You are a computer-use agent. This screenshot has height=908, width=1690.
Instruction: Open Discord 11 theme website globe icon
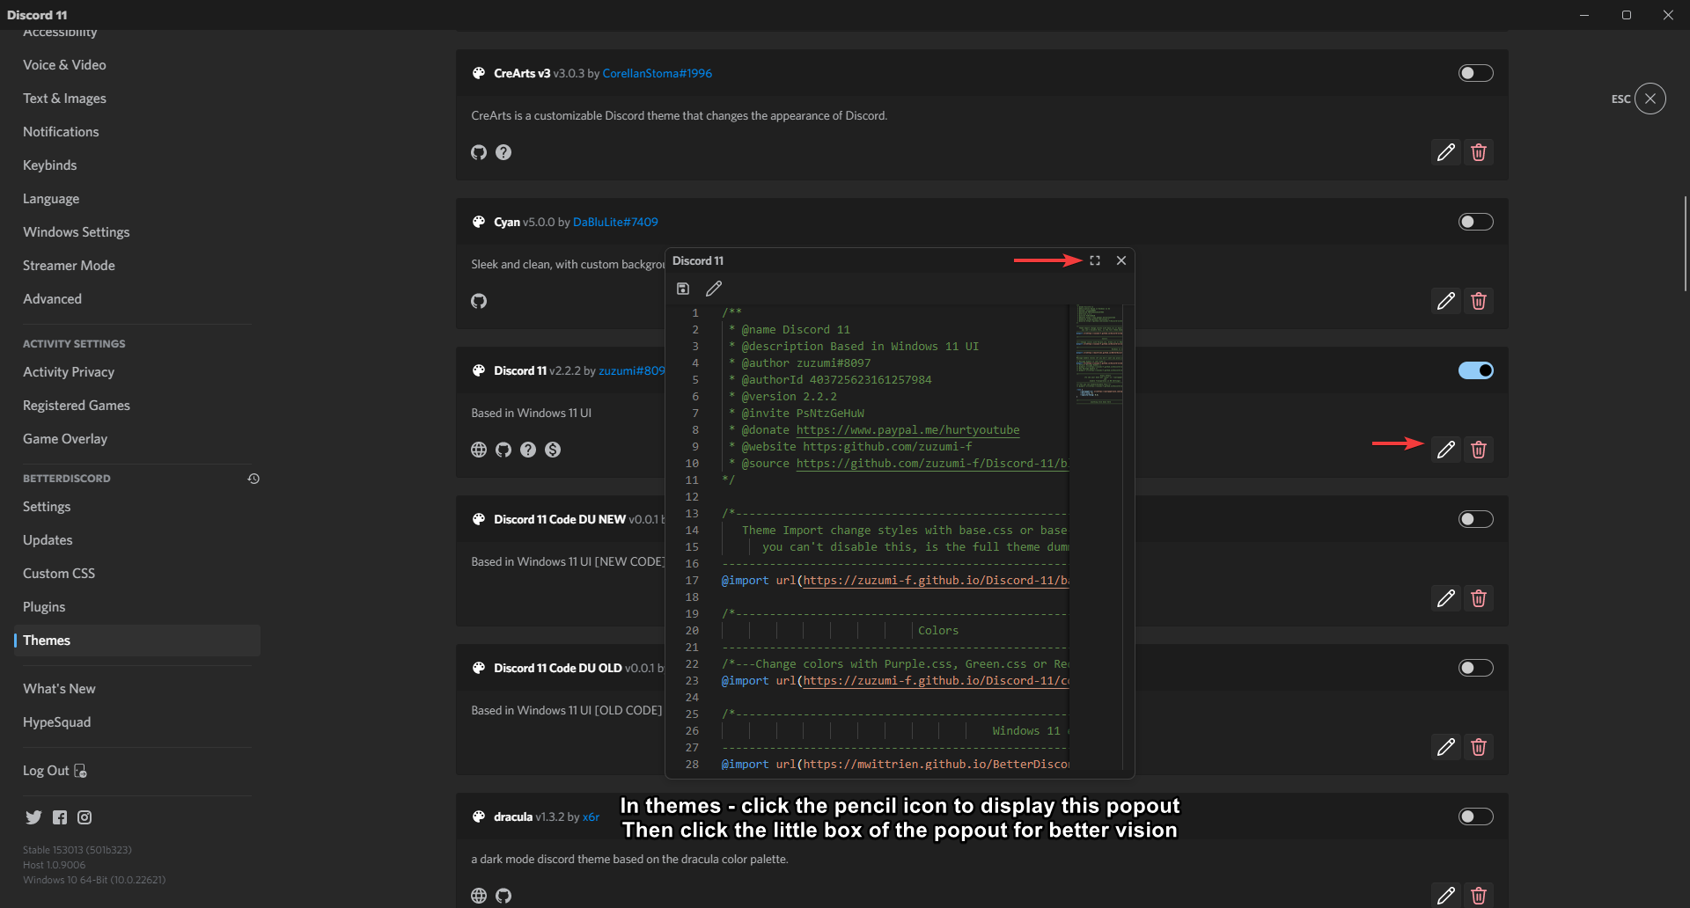[479, 450]
